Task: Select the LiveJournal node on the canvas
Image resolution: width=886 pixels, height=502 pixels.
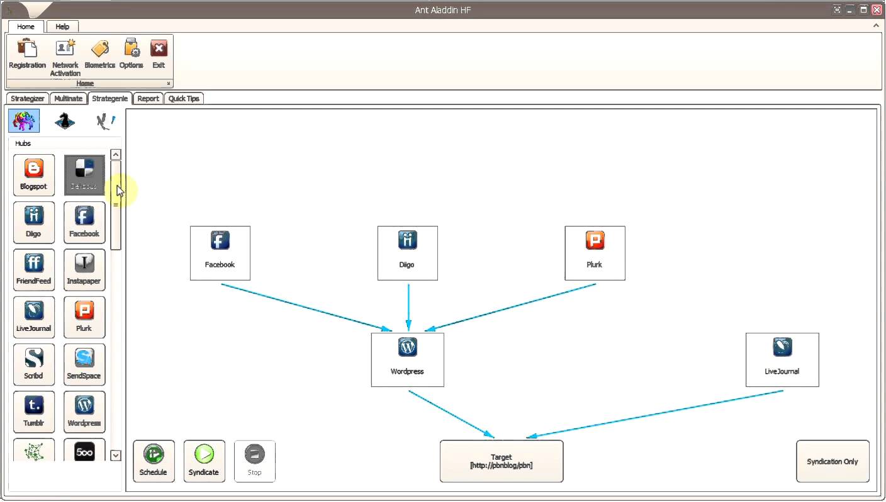Action: tap(782, 360)
